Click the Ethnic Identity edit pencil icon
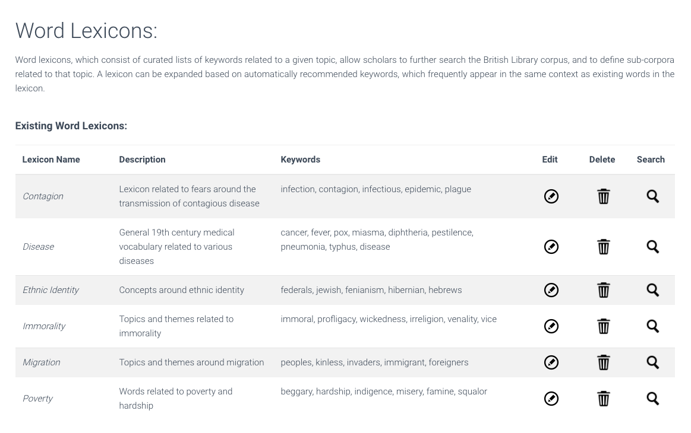This screenshot has height=433, width=691. click(551, 290)
